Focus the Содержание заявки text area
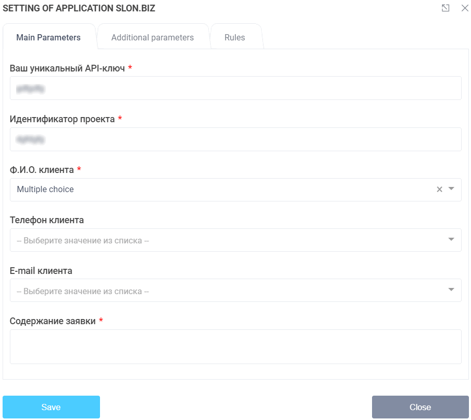This screenshot has width=471, height=420. pyautogui.click(x=235, y=346)
